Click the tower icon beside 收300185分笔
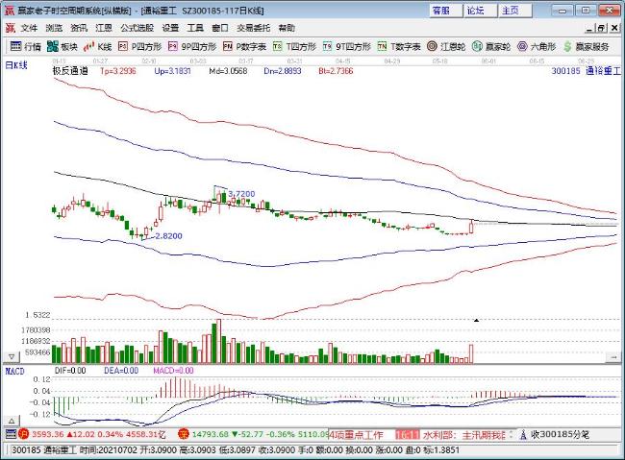Viewport: 625px width, 460px height. [x=523, y=434]
